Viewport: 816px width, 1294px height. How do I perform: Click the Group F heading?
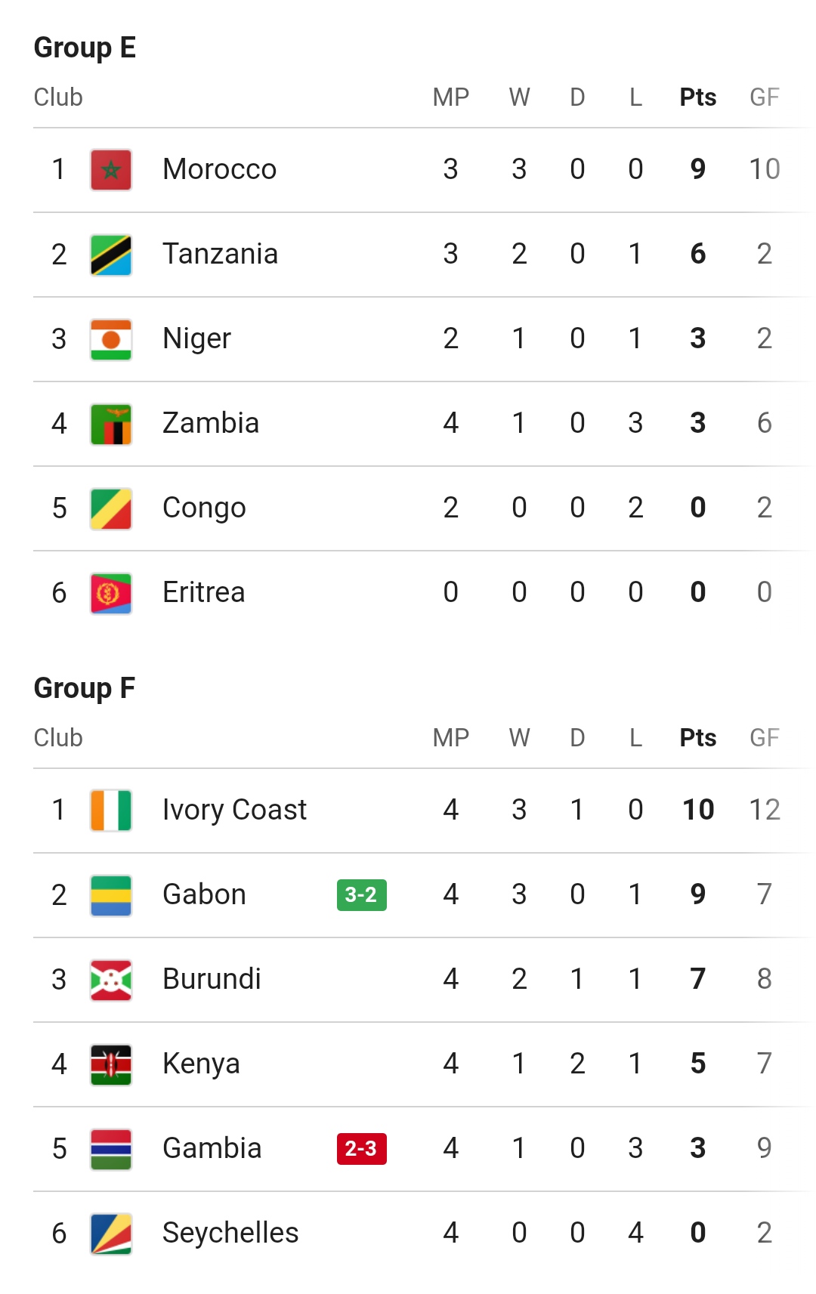tap(85, 688)
